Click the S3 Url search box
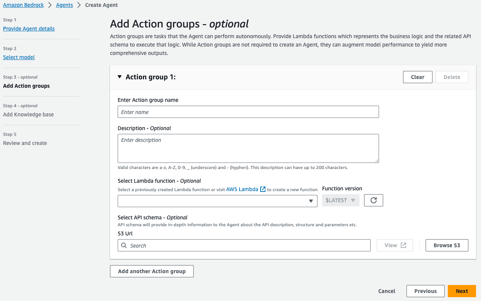Image resolution: width=481 pixels, height=301 pixels. point(244,245)
